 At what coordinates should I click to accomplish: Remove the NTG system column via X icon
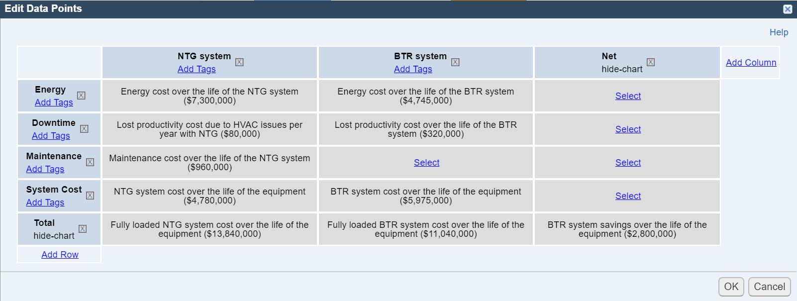[x=239, y=62]
